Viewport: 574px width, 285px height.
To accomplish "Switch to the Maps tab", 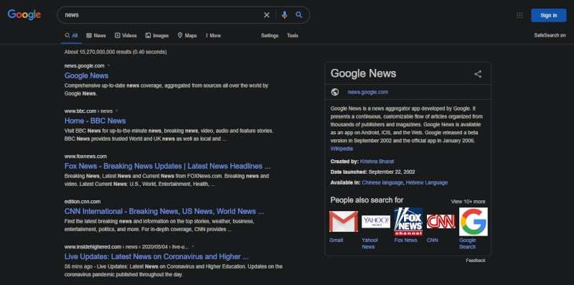I will tap(187, 35).
